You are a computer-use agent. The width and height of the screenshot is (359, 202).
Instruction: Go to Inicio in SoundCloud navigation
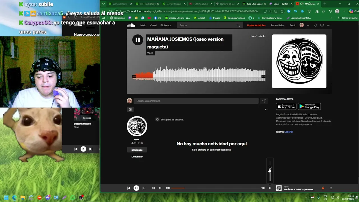point(143,25)
